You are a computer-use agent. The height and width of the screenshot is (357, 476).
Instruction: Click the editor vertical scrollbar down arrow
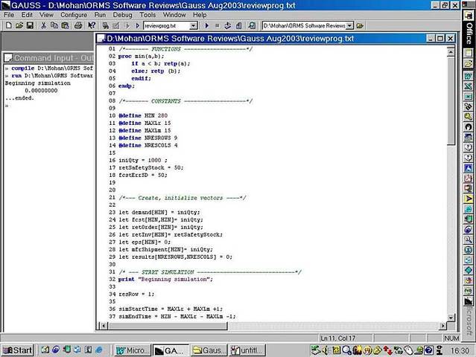point(451,318)
